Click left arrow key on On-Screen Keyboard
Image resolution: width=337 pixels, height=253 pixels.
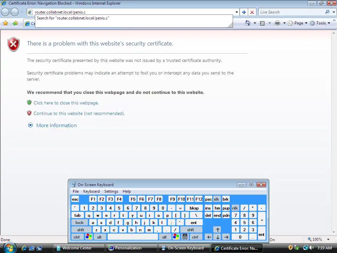point(209,237)
